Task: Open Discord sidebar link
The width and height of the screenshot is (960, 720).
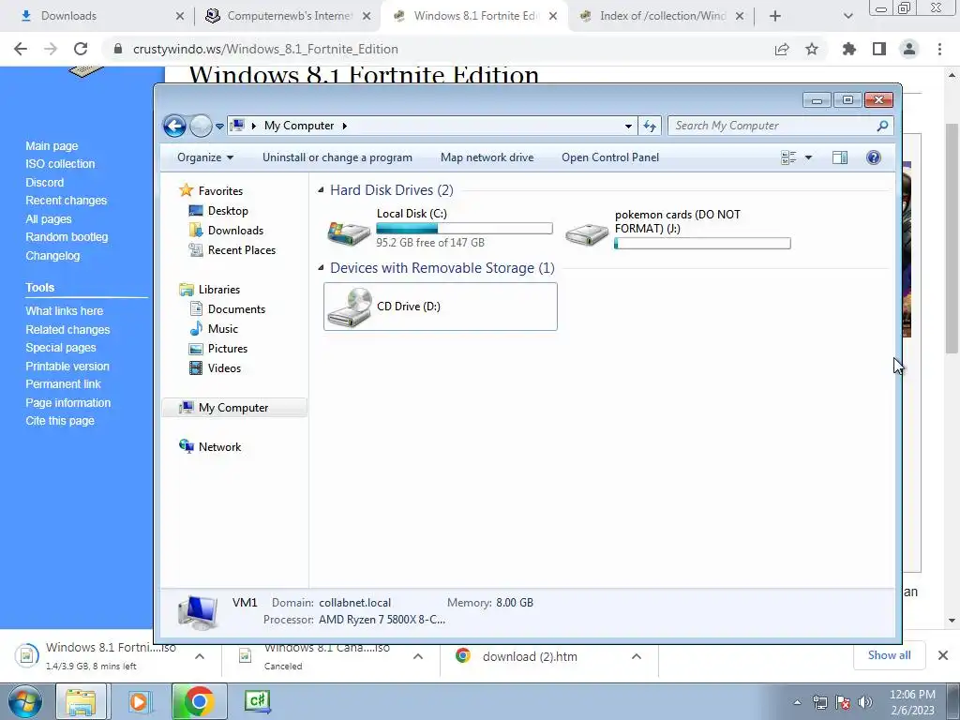Action: coord(45,183)
